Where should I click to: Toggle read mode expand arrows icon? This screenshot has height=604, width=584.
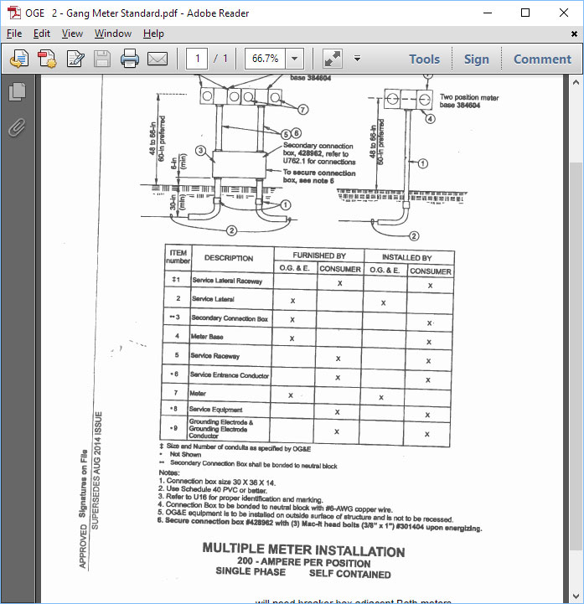point(333,59)
